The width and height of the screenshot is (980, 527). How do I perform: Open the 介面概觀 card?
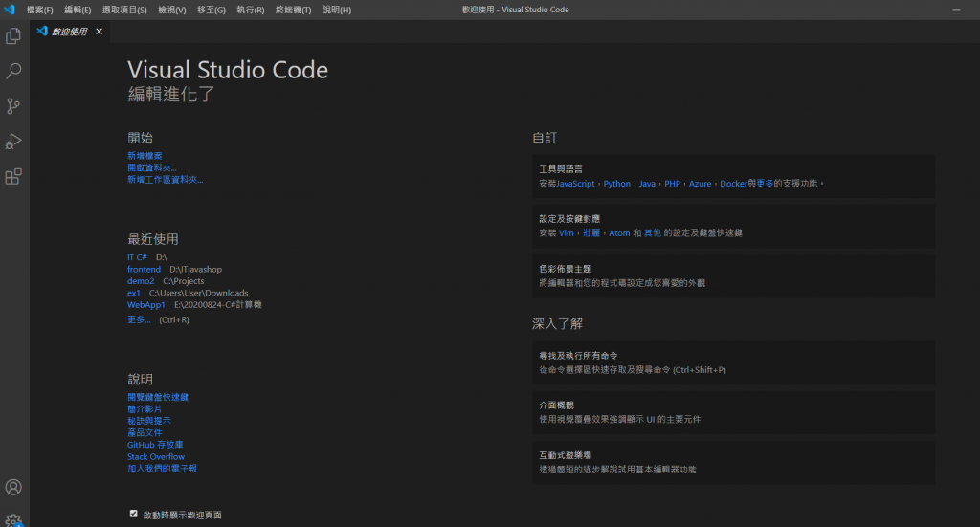[x=734, y=413]
